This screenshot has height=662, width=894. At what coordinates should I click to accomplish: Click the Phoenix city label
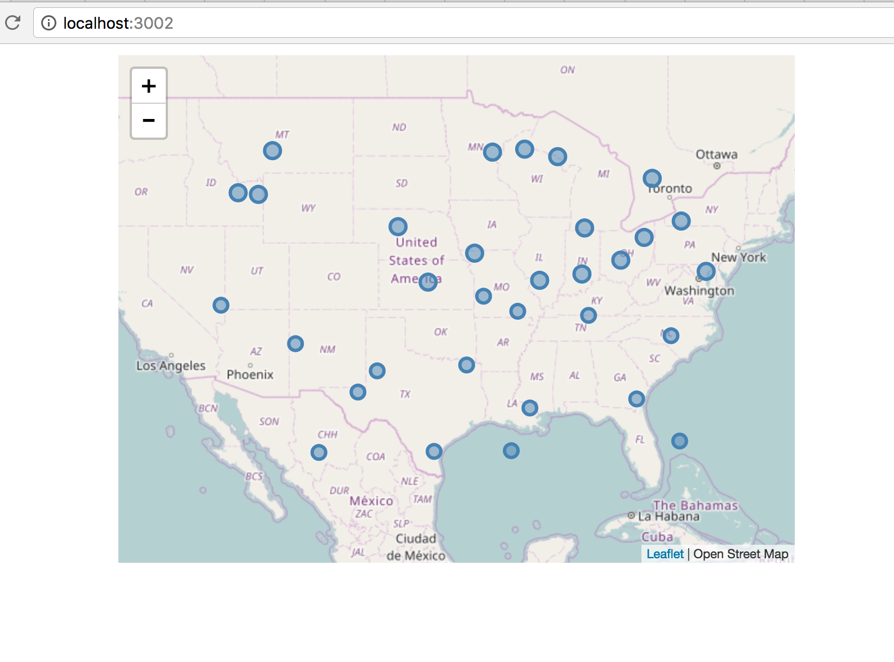250,374
